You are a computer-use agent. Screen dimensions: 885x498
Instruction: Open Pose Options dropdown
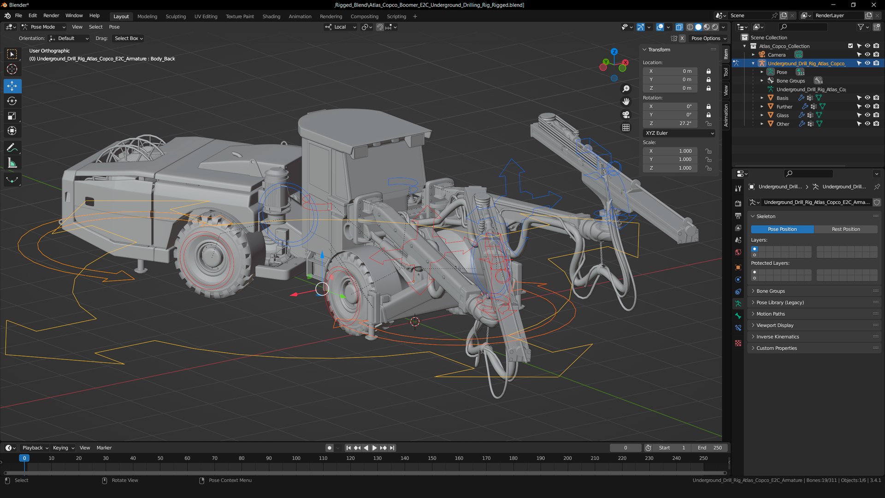708,38
